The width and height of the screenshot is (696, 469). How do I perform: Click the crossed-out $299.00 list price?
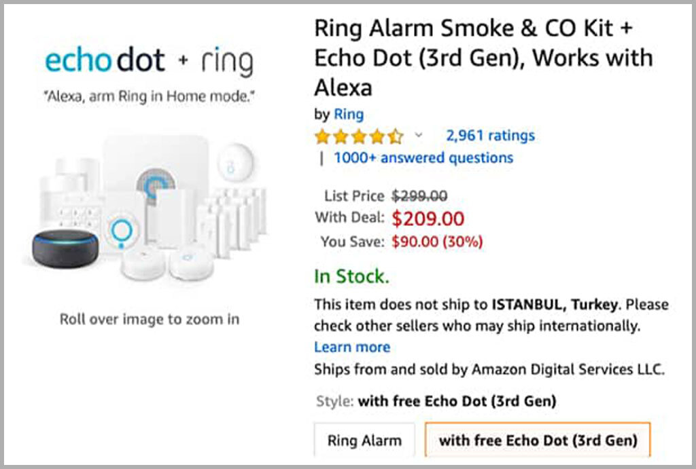417,195
